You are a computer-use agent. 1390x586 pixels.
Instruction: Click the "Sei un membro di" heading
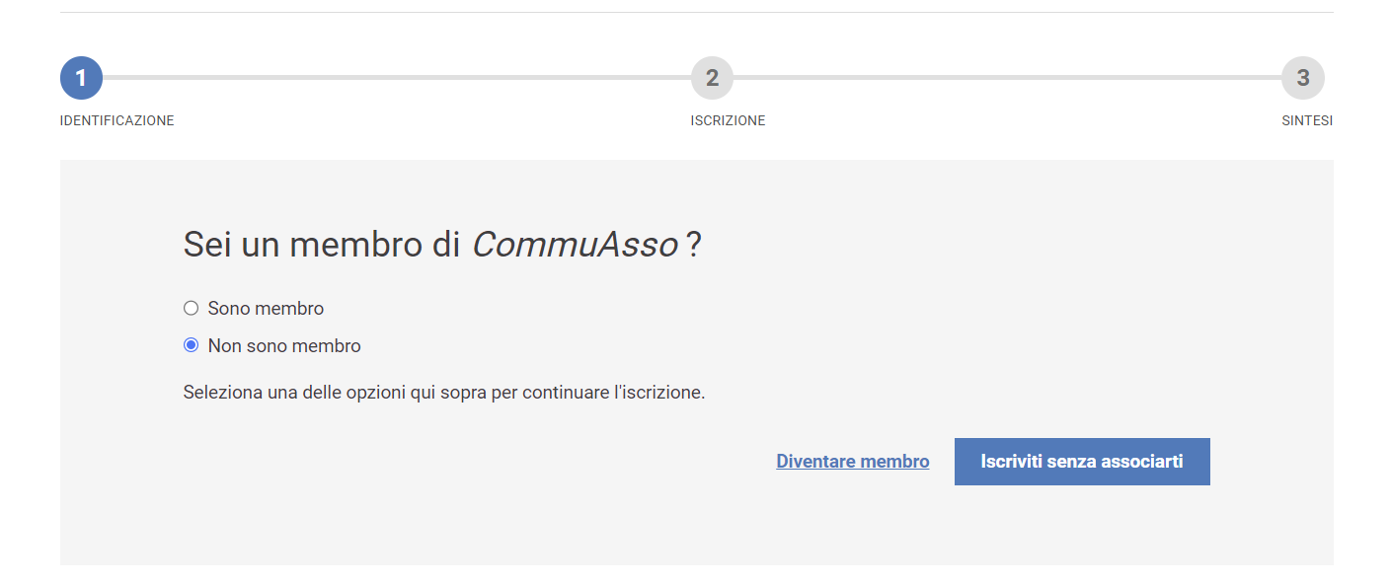coord(322,245)
